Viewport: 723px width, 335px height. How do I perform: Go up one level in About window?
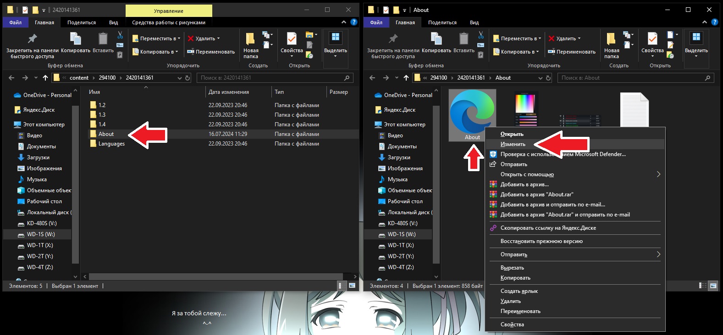(406, 78)
